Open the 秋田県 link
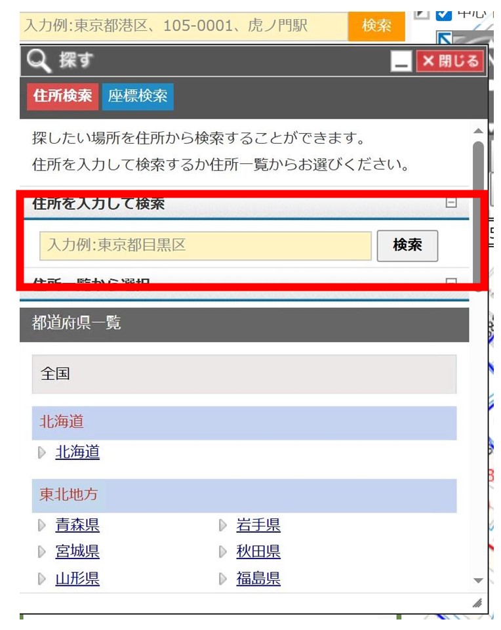 pyautogui.click(x=258, y=552)
